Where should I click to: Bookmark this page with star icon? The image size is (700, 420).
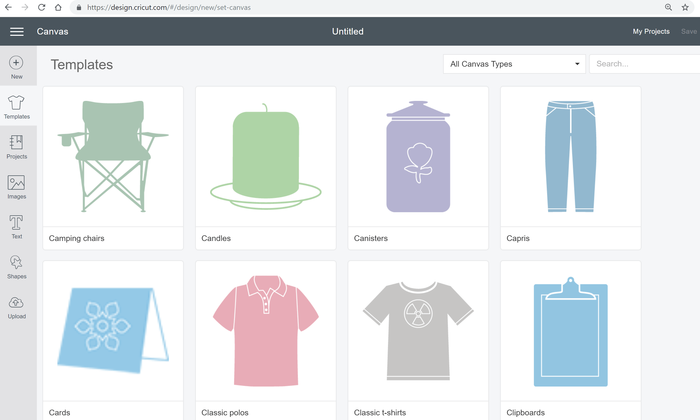click(x=685, y=7)
